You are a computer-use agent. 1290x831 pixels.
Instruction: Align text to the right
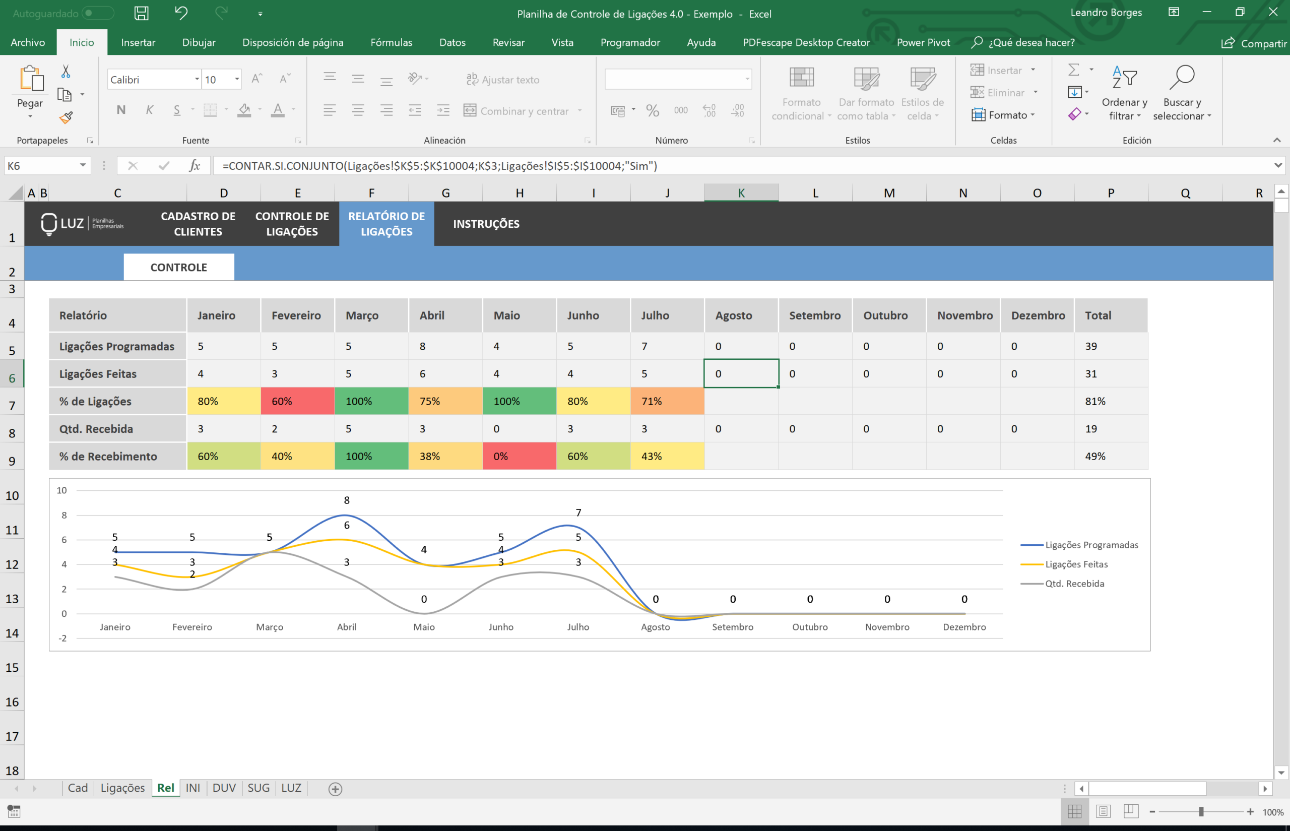pyautogui.click(x=386, y=110)
